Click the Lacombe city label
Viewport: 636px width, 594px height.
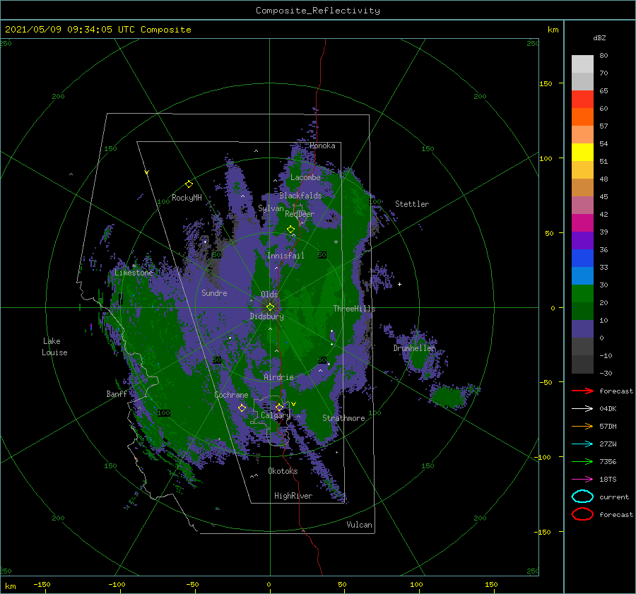click(305, 177)
